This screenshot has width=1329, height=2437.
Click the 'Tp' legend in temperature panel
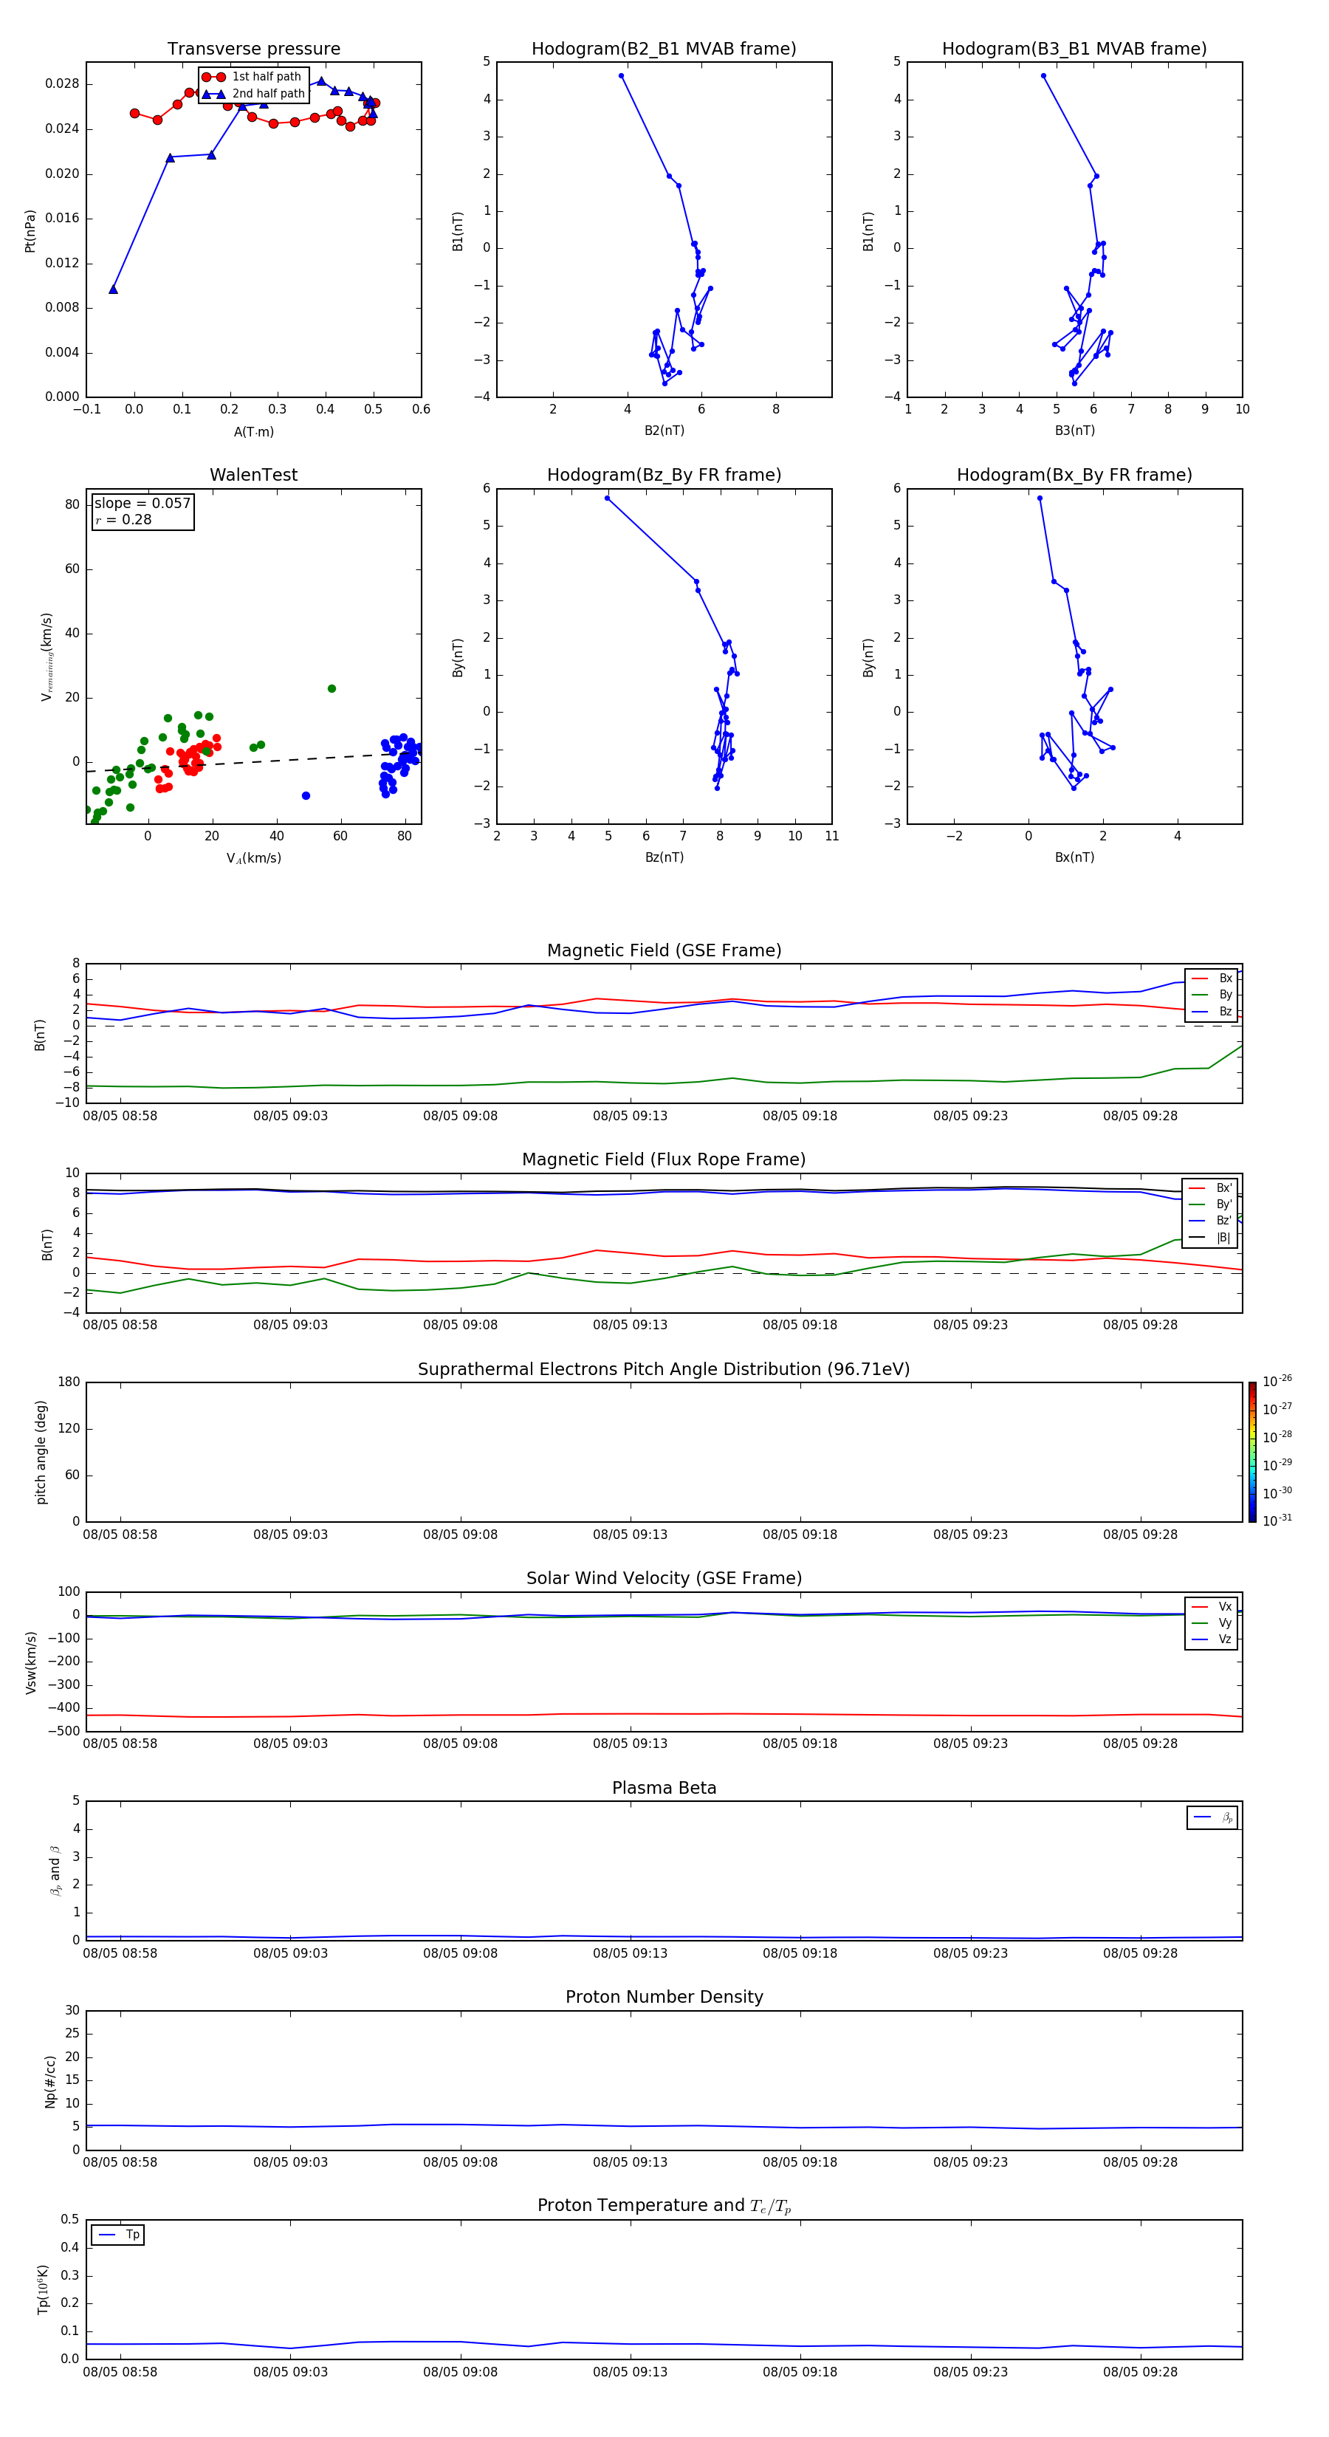click(118, 2235)
